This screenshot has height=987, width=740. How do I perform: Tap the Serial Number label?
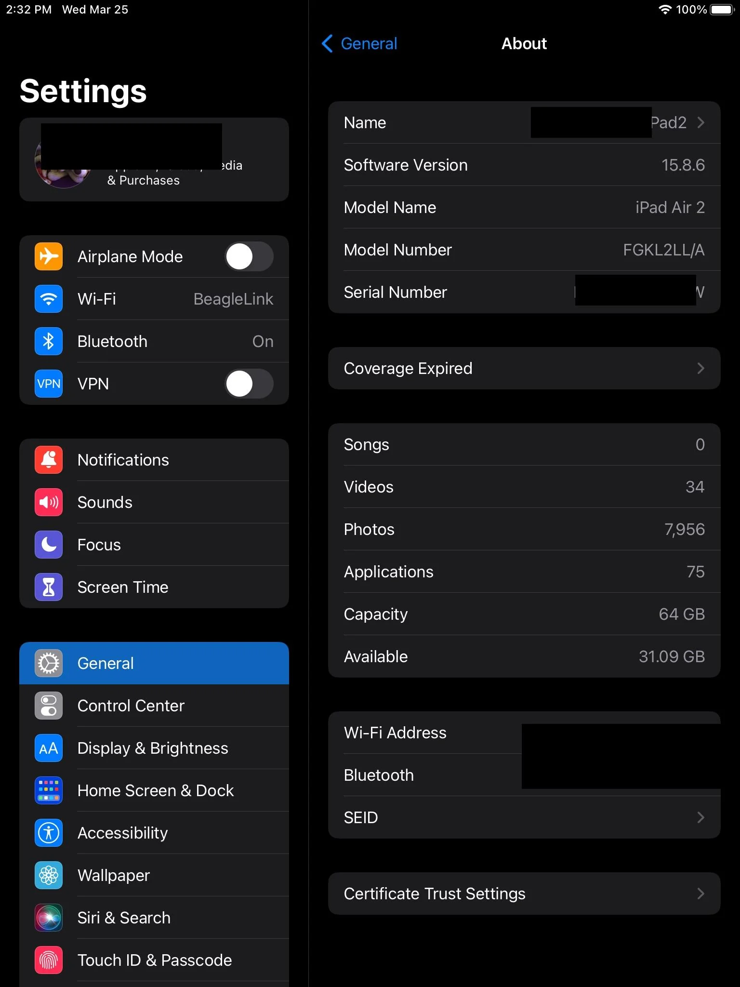click(396, 292)
